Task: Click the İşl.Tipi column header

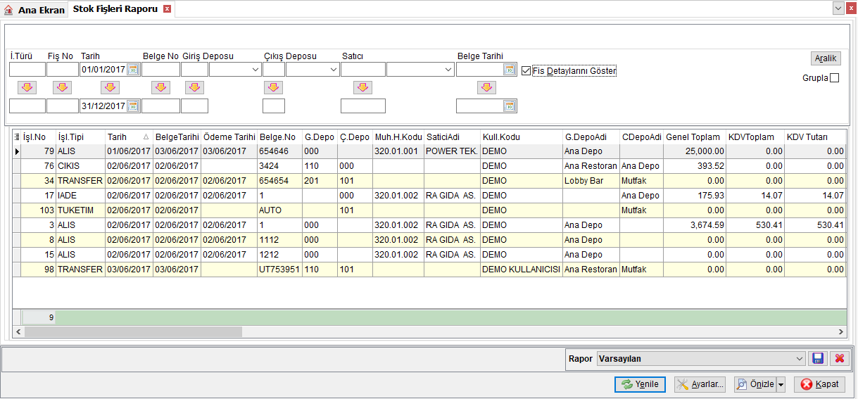Action: click(80, 137)
